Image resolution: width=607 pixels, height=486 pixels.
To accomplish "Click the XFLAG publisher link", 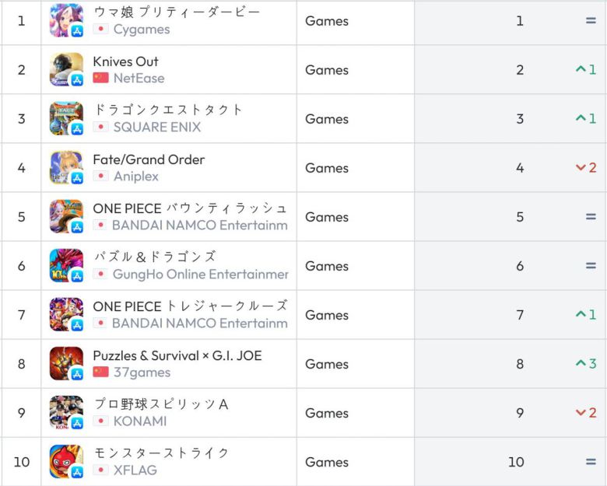I will [x=135, y=470].
